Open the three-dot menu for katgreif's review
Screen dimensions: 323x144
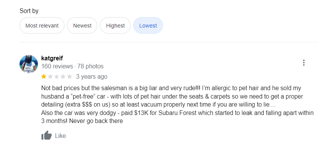coord(303,63)
